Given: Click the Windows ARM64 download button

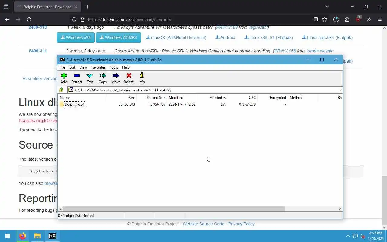Looking at the screenshot, I should point(118,38).
